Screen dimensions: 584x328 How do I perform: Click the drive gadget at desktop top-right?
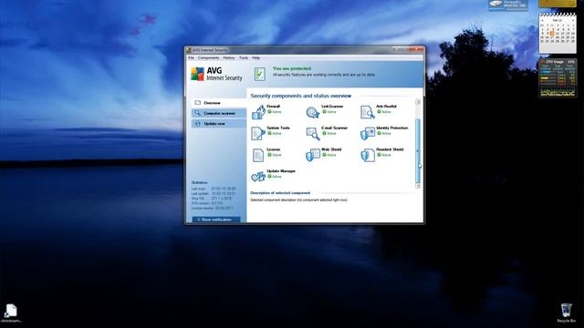point(508,5)
